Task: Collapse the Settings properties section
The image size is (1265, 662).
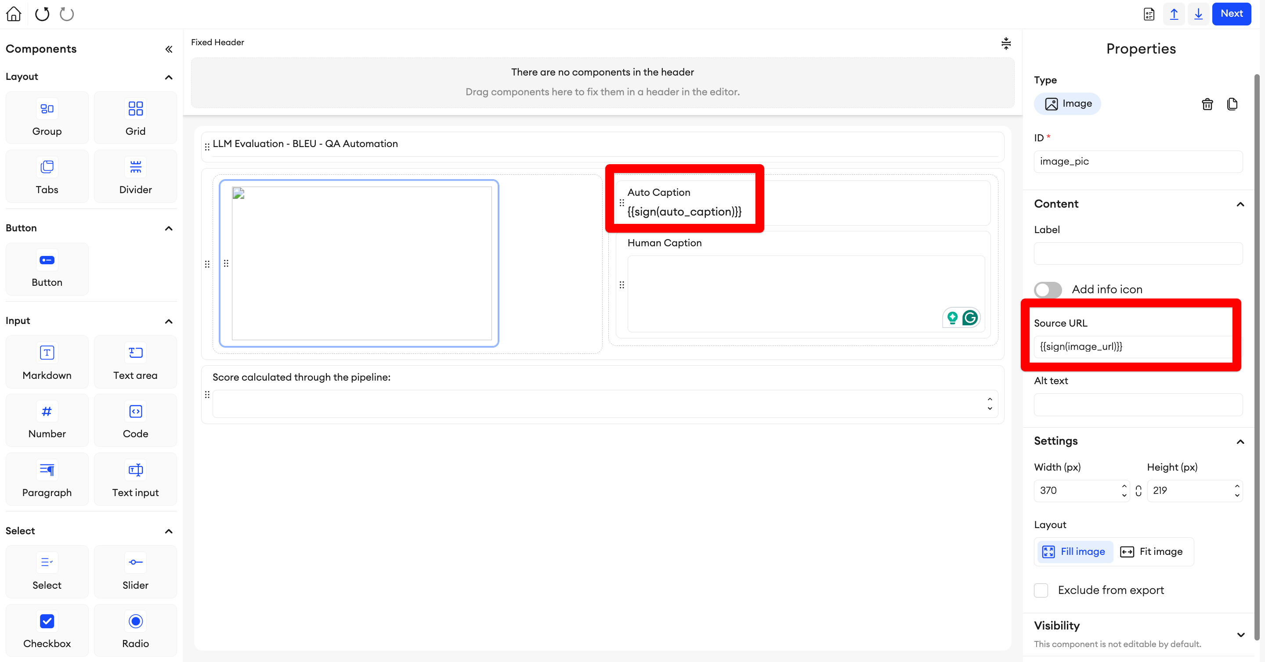Action: click(x=1240, y=442)
